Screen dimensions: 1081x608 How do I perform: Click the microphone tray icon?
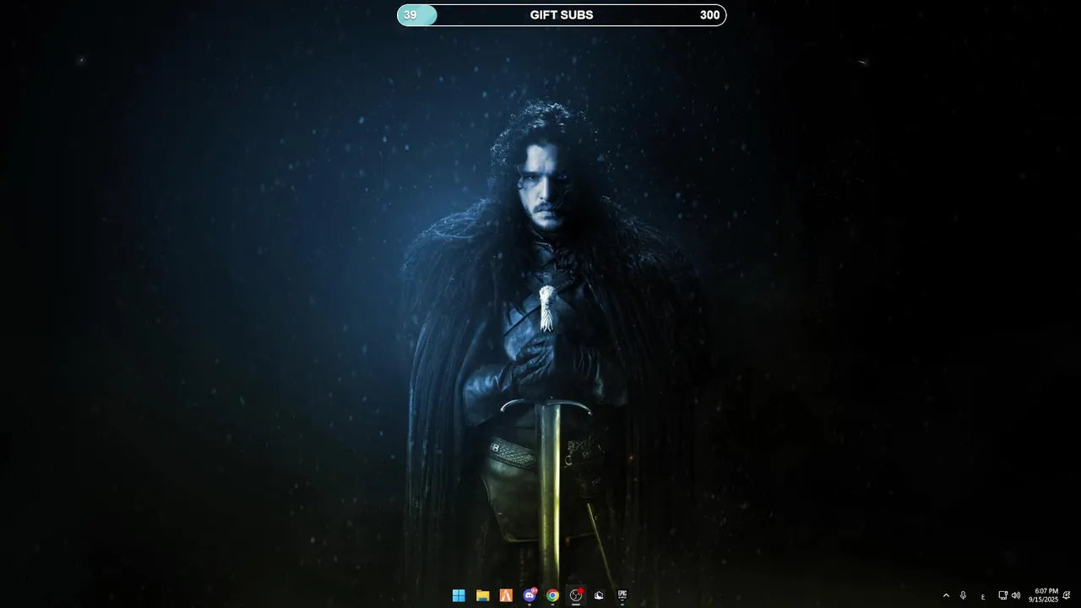click(963, 595)
